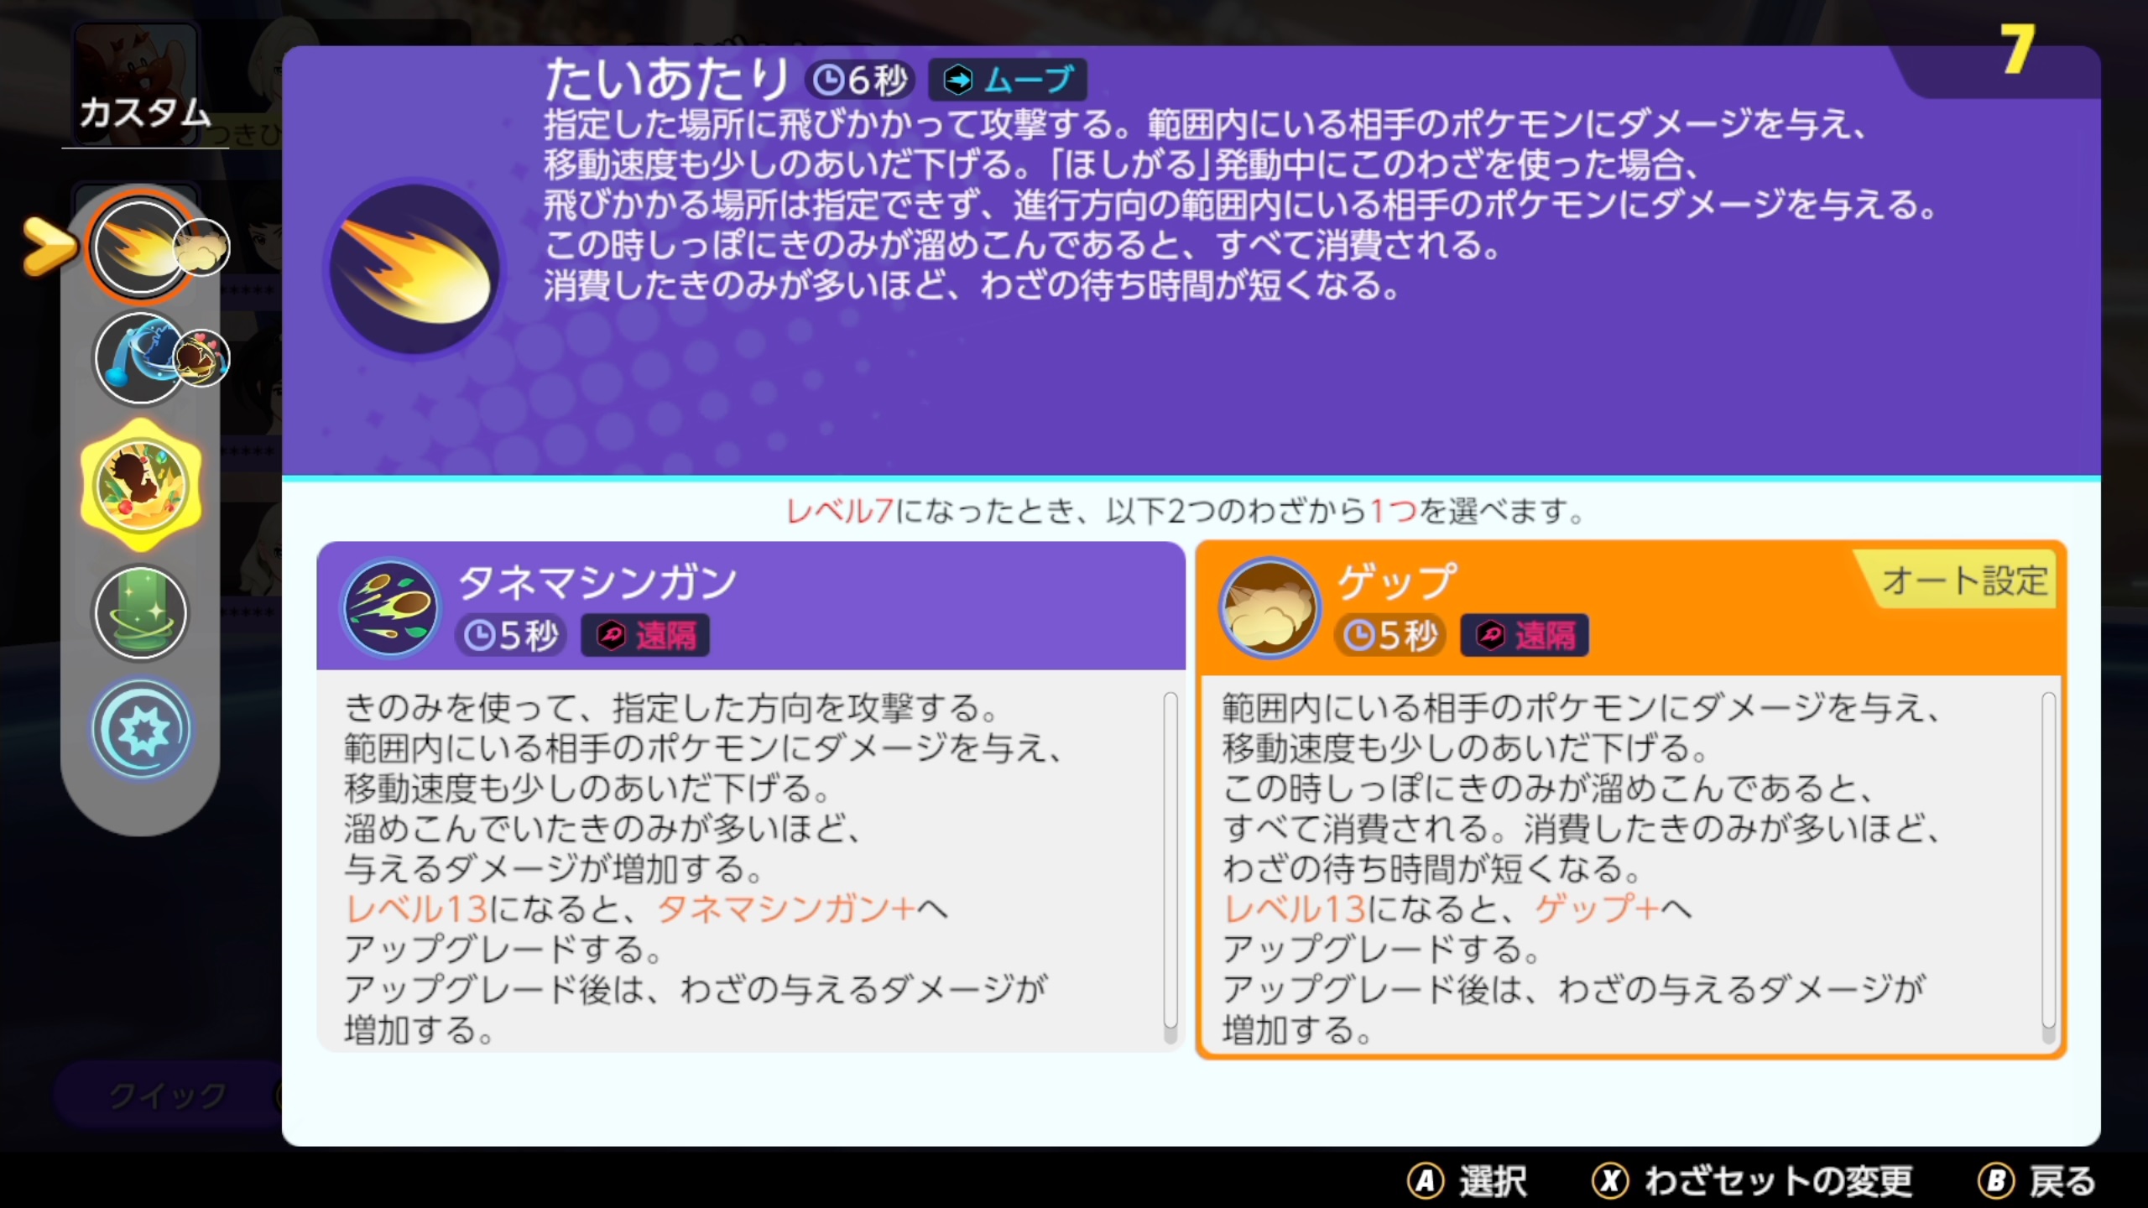Click the ムーブ move type tag

coord(1008,81)
